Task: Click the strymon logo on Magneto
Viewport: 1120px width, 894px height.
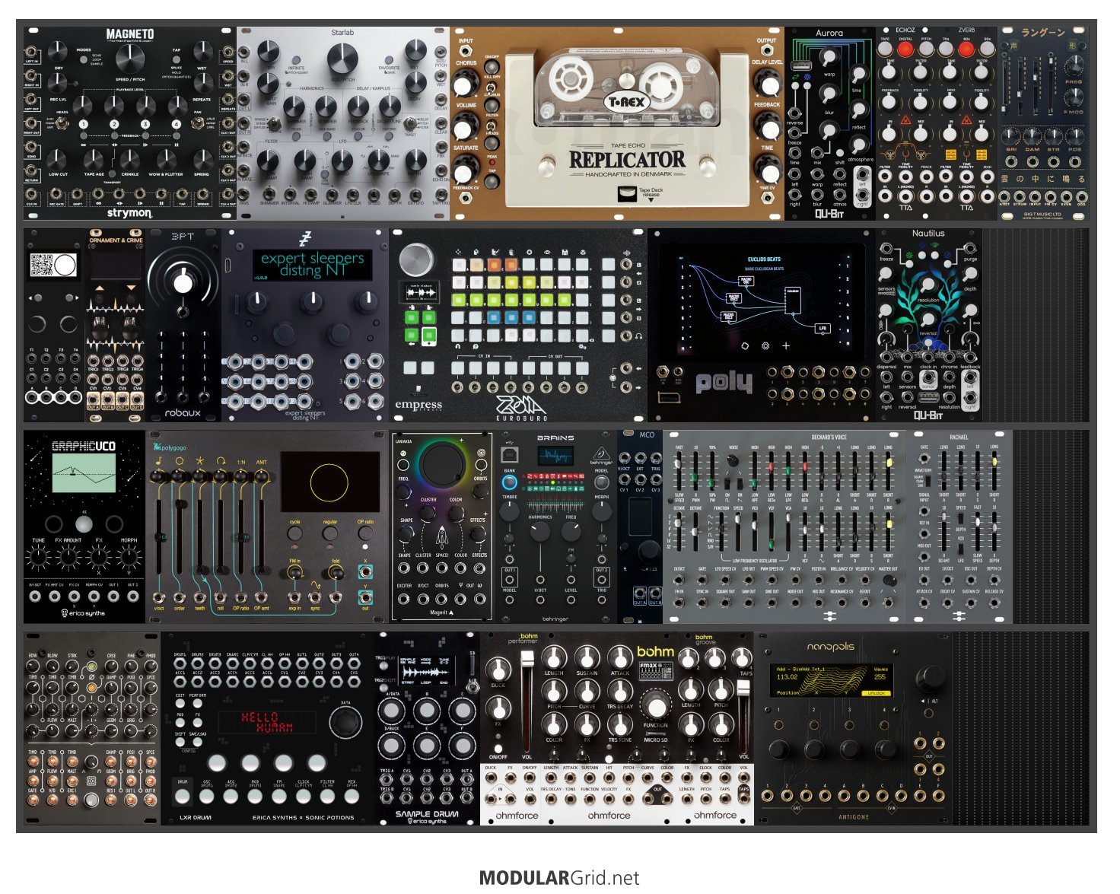Action: point(129,213)
